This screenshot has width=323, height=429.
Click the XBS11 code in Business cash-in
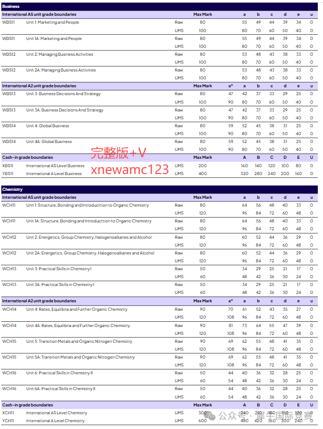pyautogui.click(x=8, y=166)
